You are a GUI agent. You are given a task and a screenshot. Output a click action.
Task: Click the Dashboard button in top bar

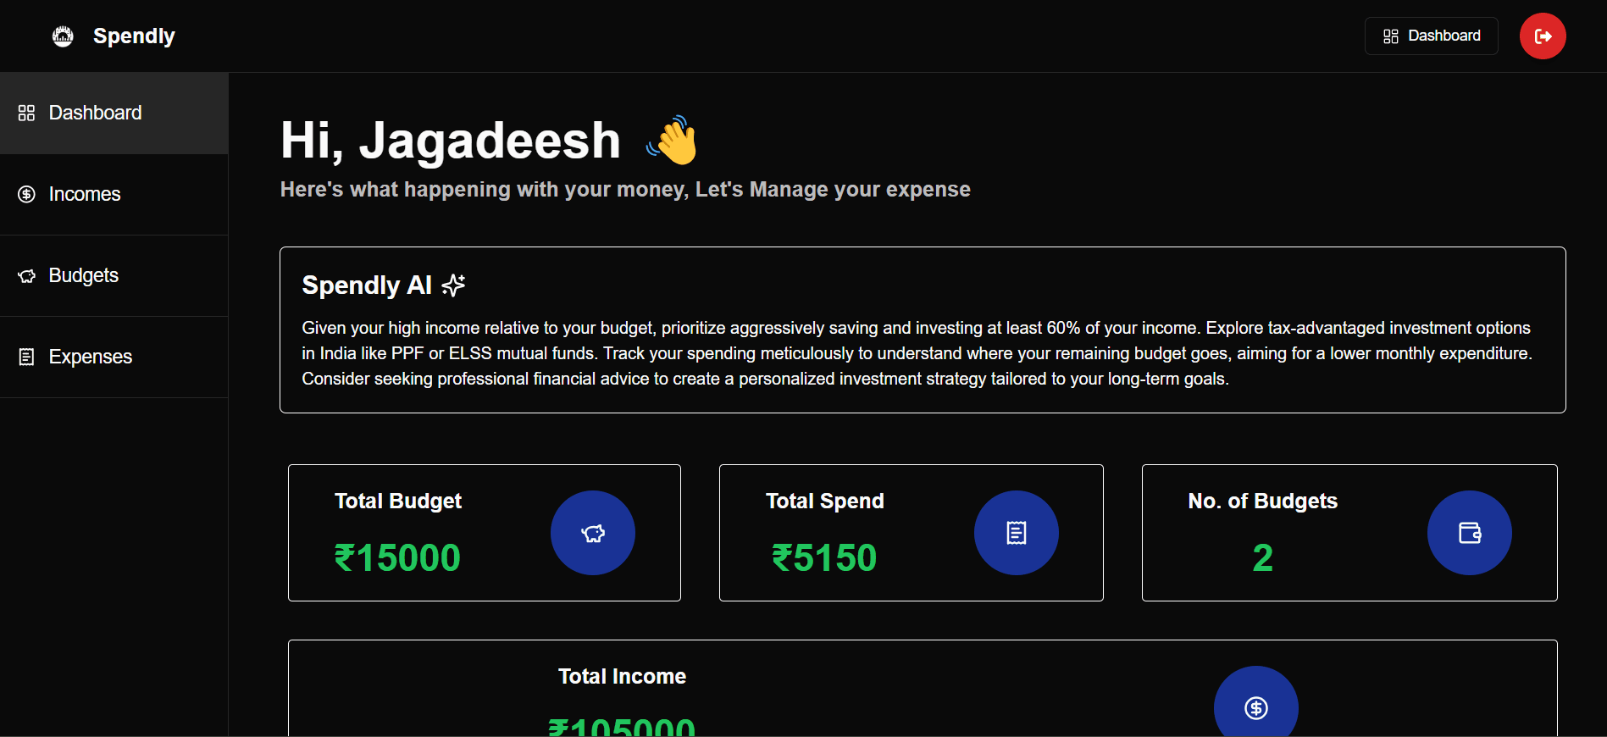[1432, 36]
